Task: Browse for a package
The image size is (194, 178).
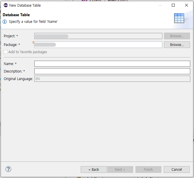Action: click(x=177, y=45)
